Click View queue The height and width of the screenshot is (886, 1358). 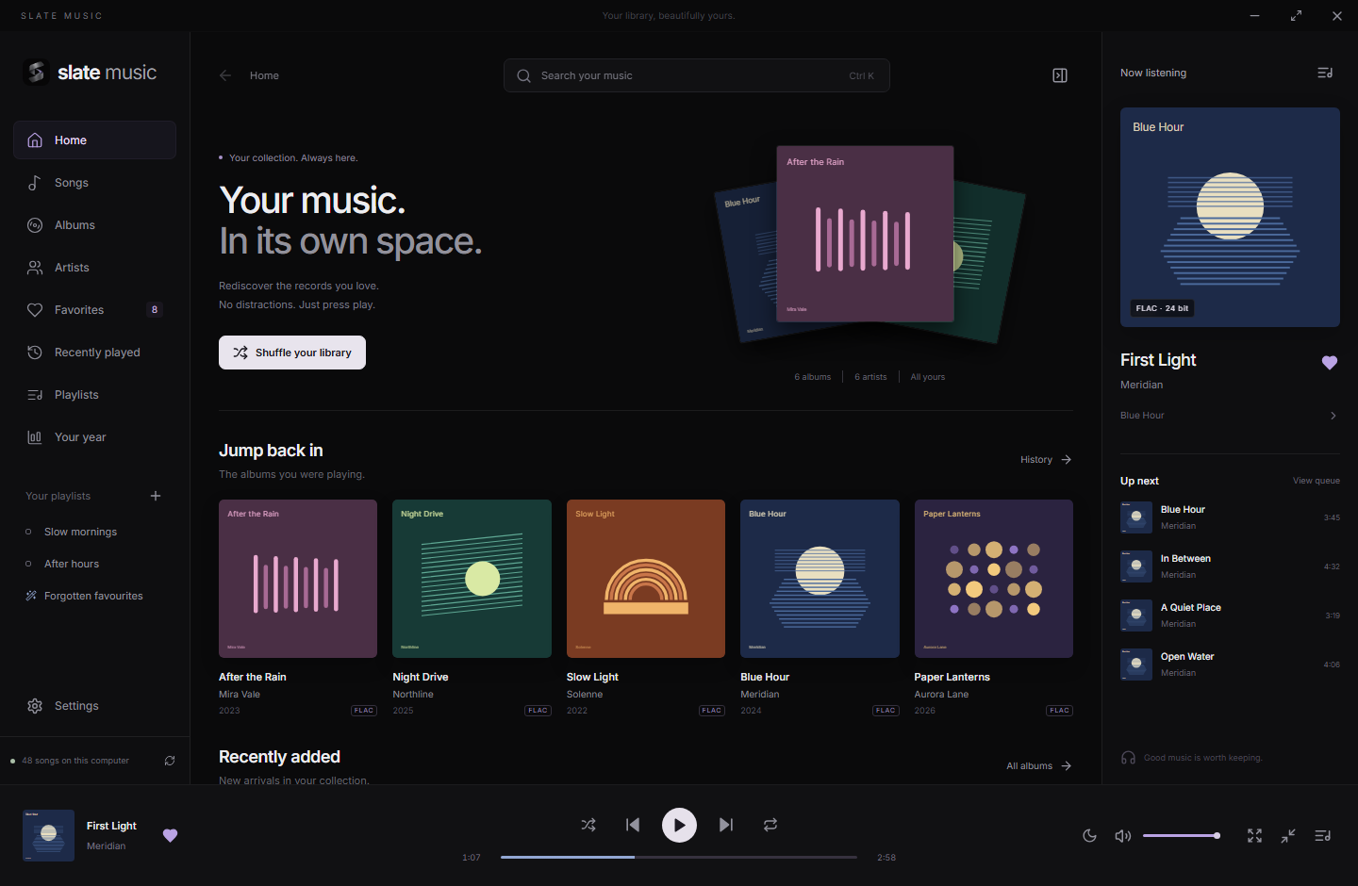click(x=1317, y=481)
